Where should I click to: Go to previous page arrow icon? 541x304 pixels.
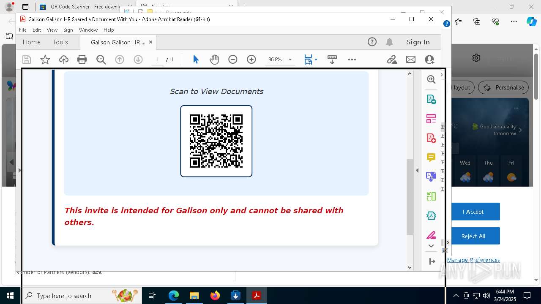click(120, 60)
